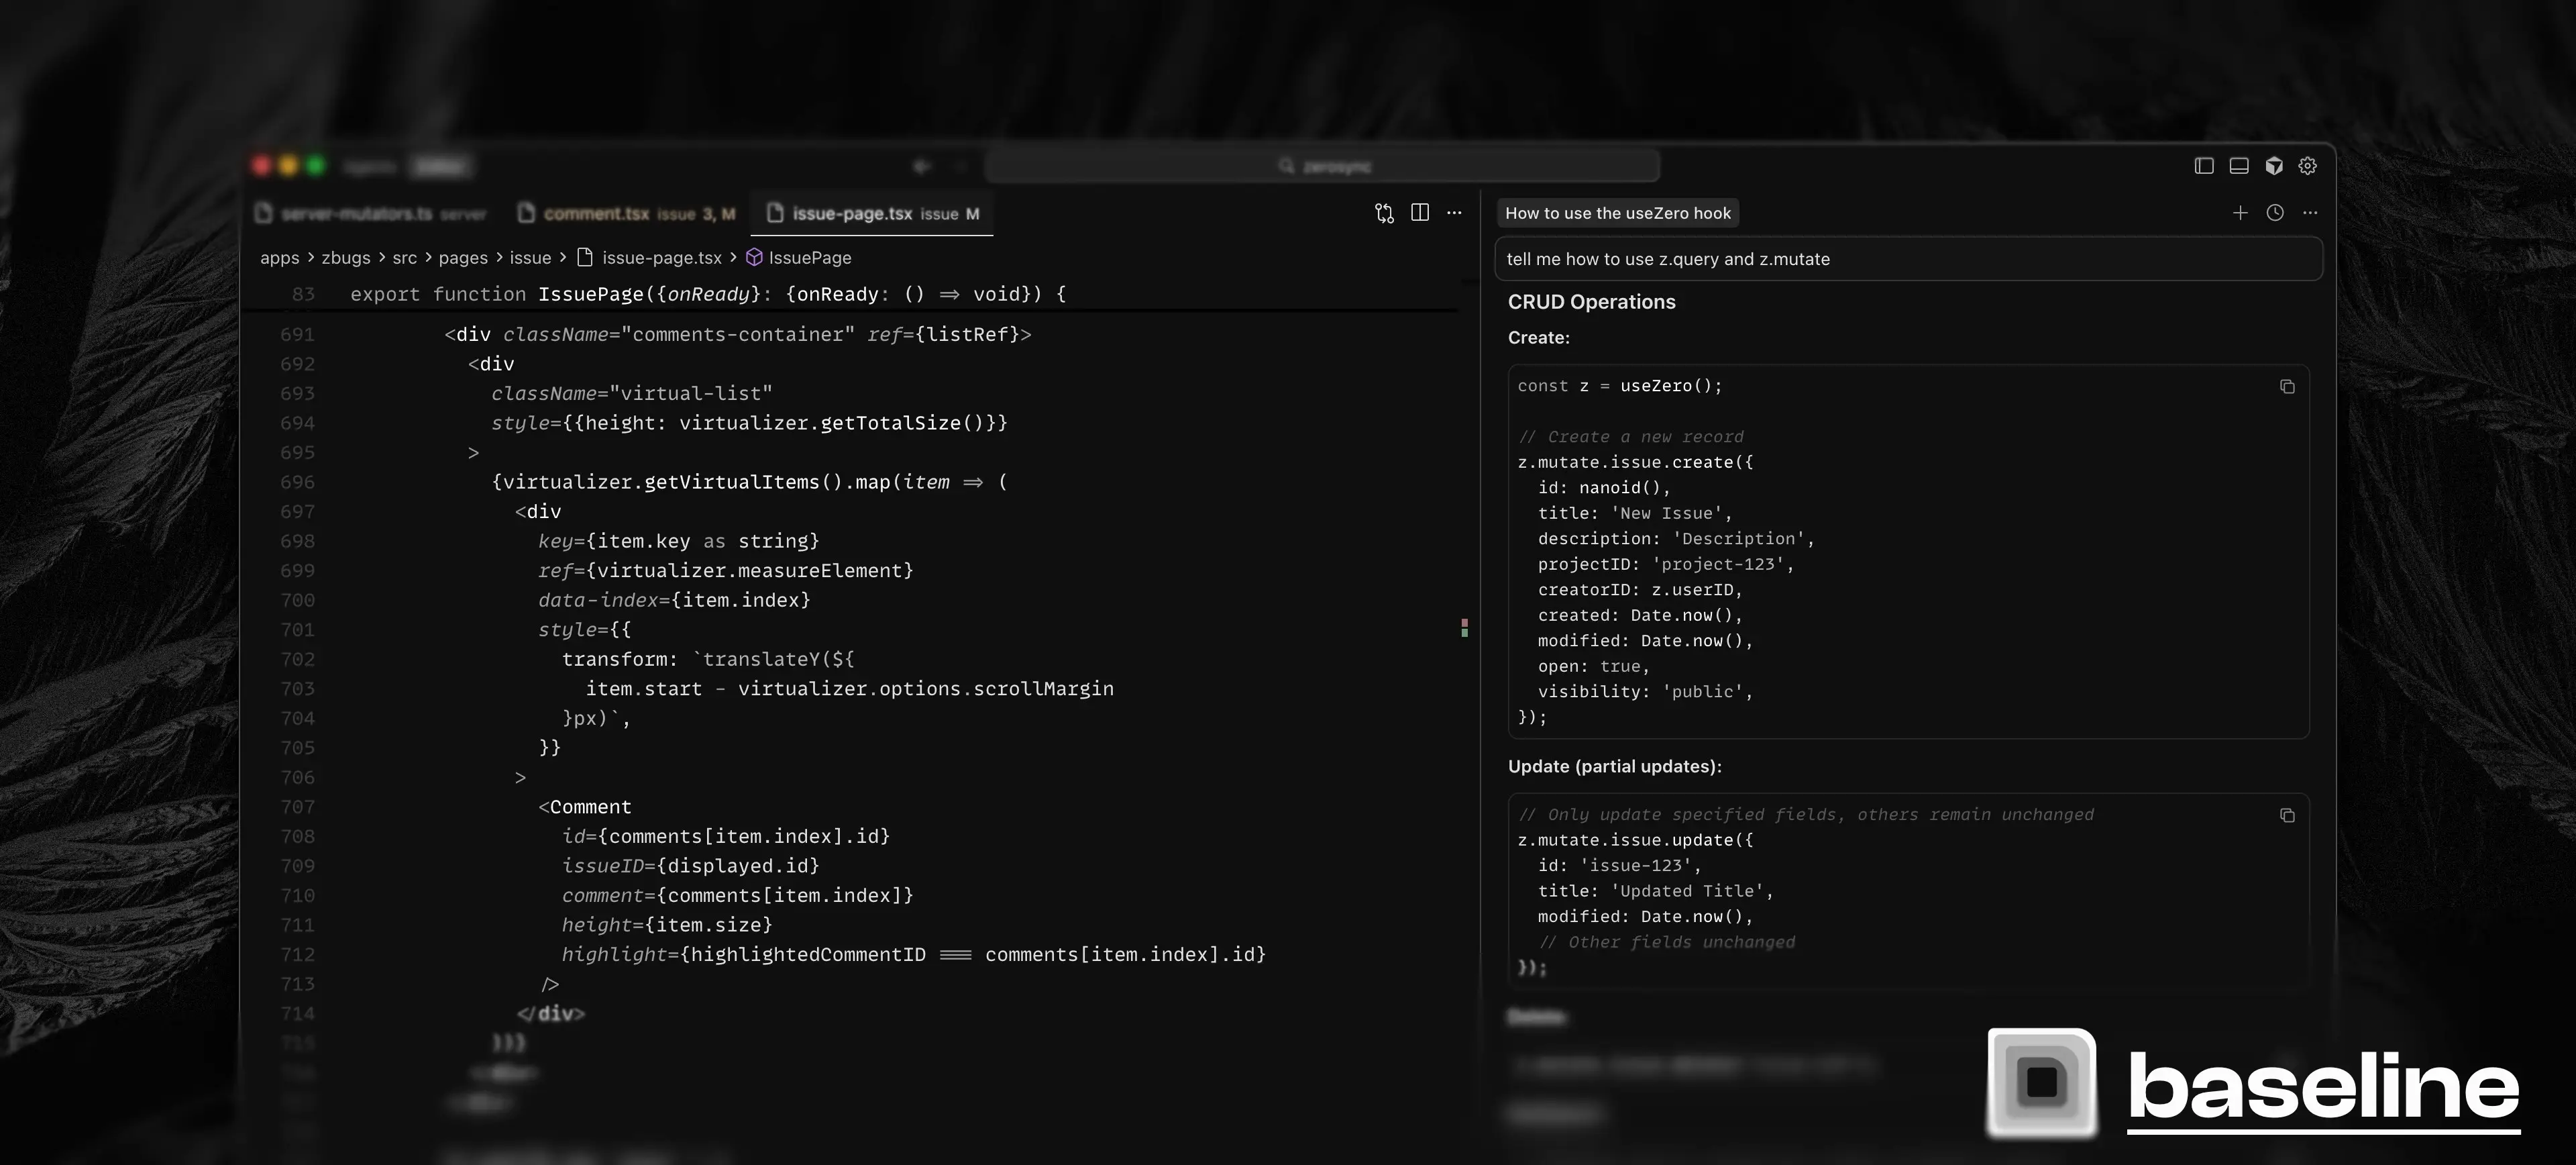Open the chat panel ellipsis menu
This screenshot has height=1165, width=2576.
pos(2310,213)
